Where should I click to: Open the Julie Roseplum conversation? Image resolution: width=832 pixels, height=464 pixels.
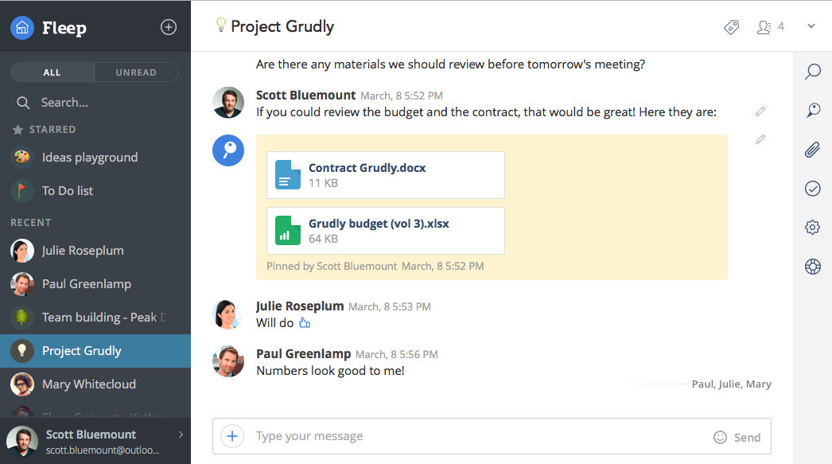pos(83,251)
